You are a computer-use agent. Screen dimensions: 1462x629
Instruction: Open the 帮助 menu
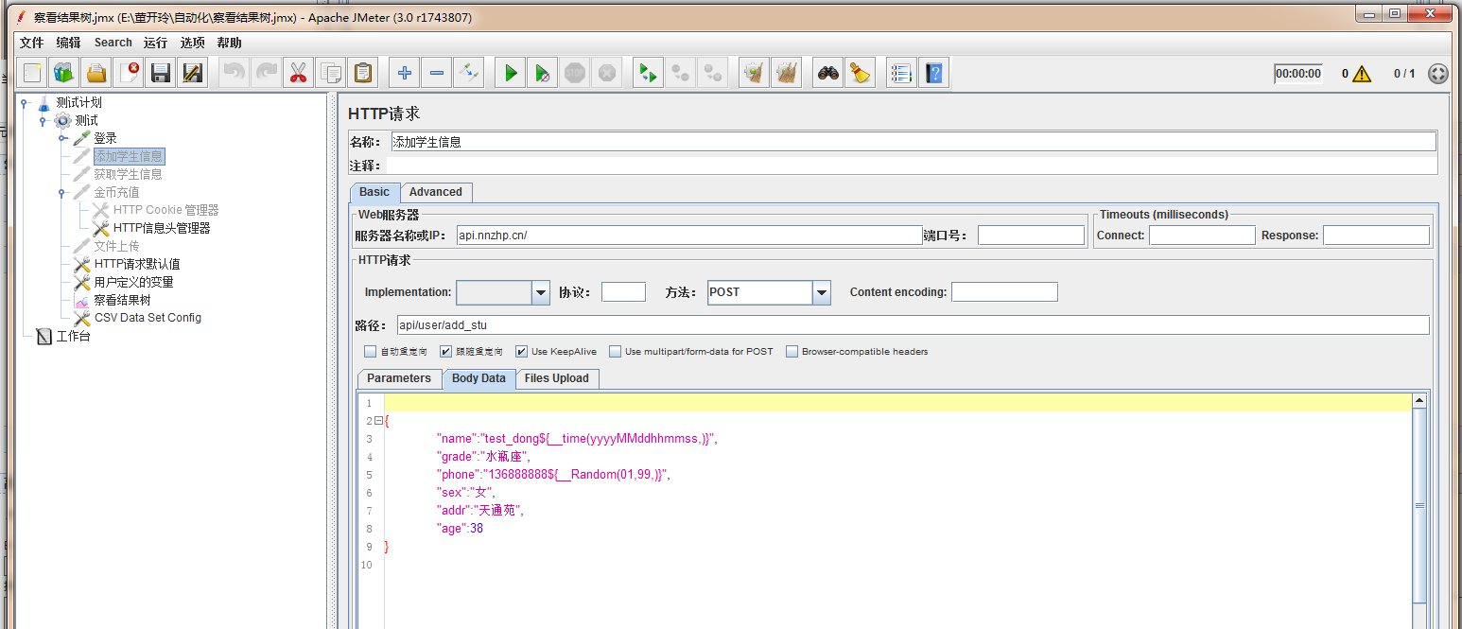[x=229, y=43]
